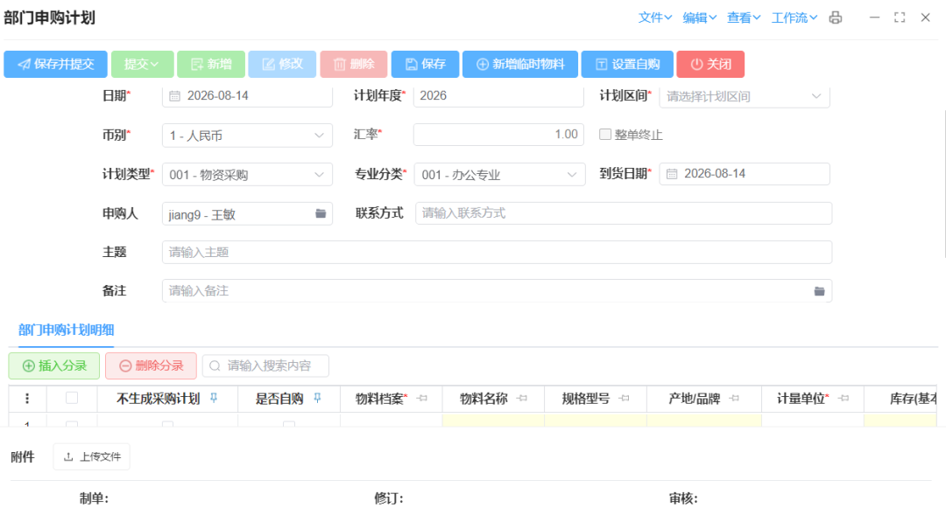This screenshot has height=508, width=946.
Task: Open 计划区间 dropdown
Action: coord(745,96)
